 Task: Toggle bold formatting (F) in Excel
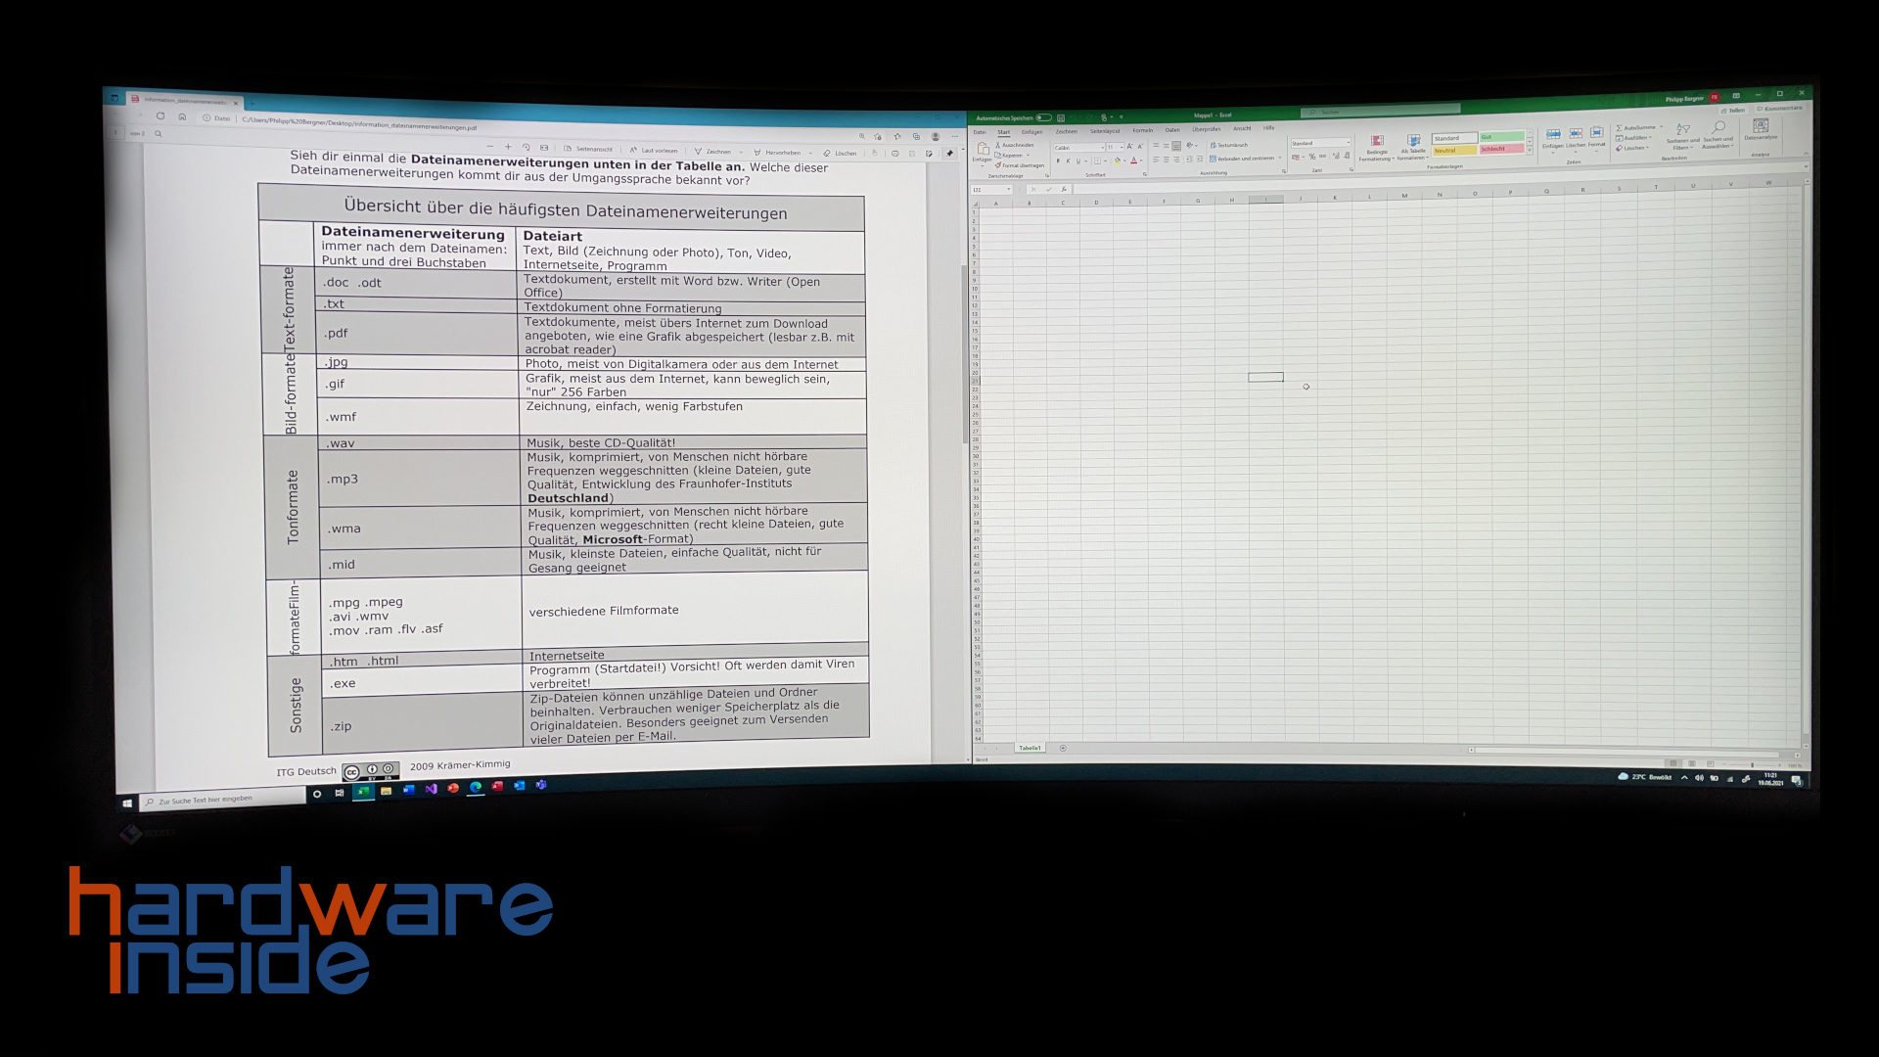click(x=1058, y=161)
